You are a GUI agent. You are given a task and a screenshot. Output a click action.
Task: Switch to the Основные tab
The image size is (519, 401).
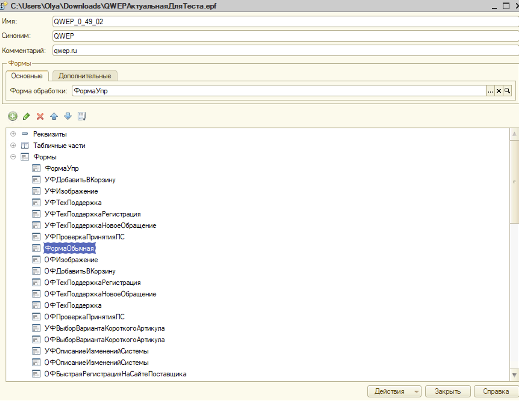(27, 76)
